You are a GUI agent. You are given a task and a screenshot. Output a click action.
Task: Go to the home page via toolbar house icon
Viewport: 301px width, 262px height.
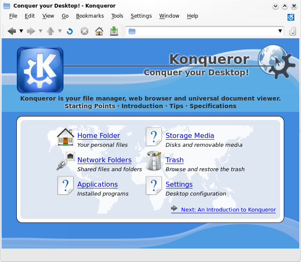[x=99, y=31]
